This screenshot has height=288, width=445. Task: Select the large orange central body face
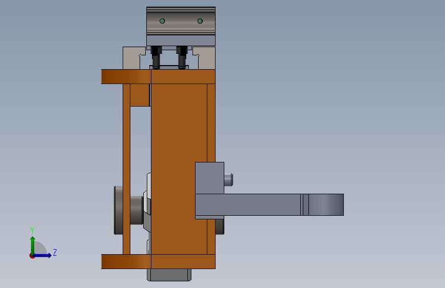(x=179, y=169)
